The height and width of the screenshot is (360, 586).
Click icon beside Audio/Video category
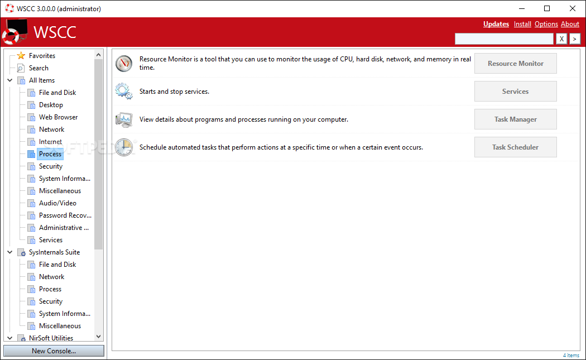[x=31, y=203]
